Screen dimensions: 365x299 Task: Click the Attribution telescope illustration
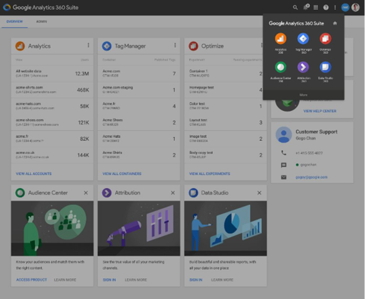click(x=139, y=228)
